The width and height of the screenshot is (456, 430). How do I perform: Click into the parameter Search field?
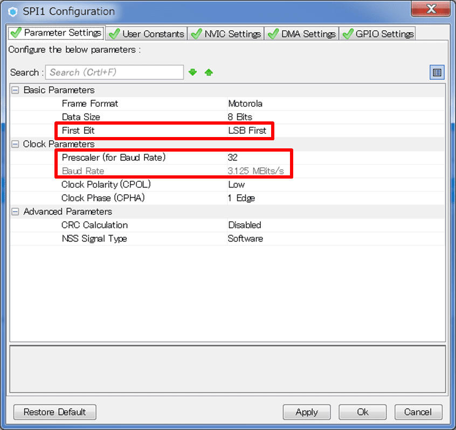114,72
